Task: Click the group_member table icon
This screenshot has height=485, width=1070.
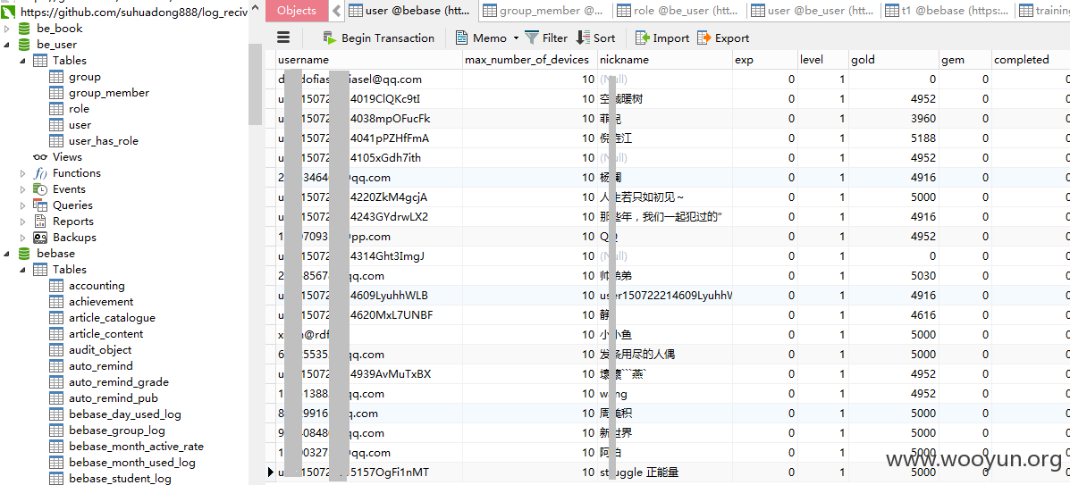Action: tap(56, 93)
